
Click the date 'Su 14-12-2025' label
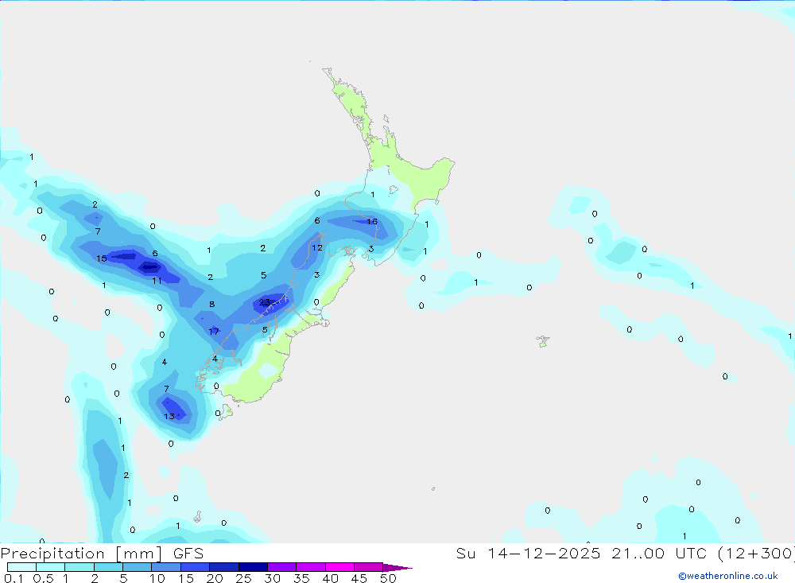tap(528, 554)
